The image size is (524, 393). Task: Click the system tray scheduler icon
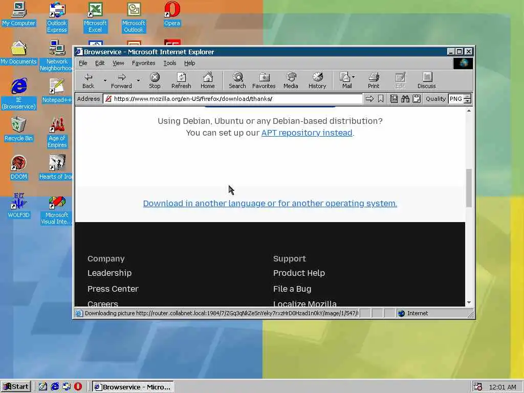[x=478, y=387]
